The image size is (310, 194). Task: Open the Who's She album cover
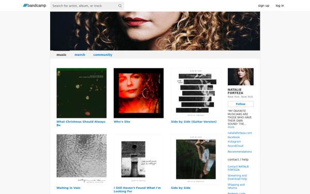click(x=138, y=93)
